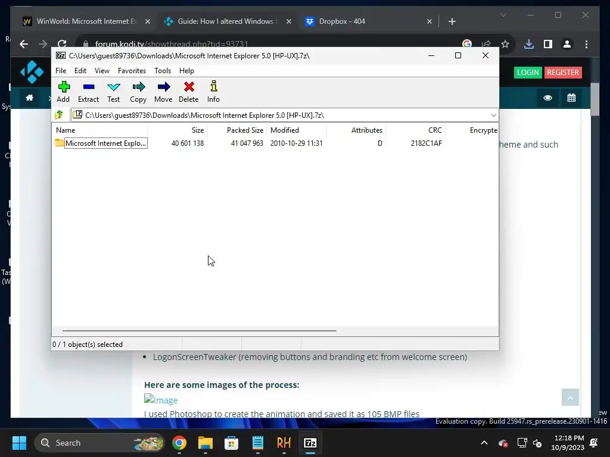Image resolution: width=610 pixels, height=457 pixels.
Task: Click the forum home icon
Action: [30, 98]
